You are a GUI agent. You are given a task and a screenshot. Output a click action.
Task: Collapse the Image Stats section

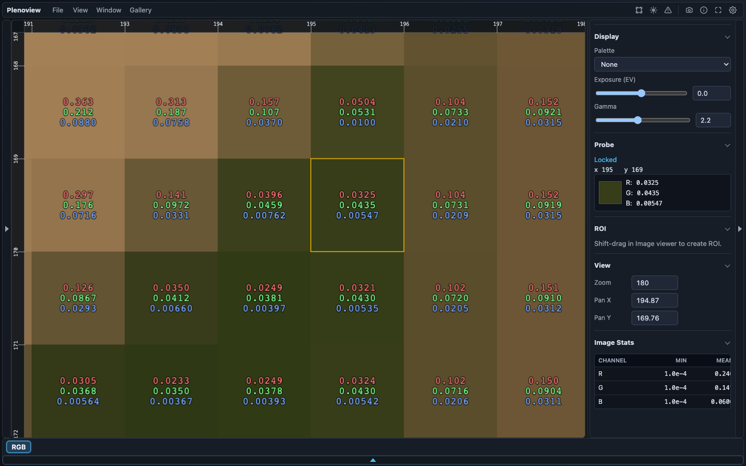tap(727, 343)
